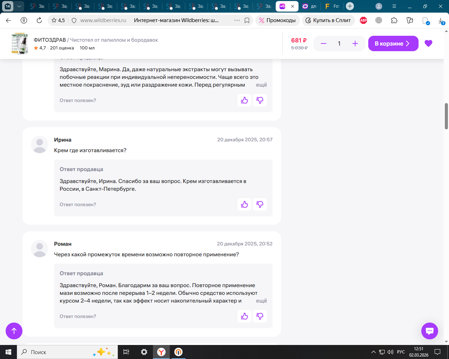Open the ABP ad blocker extension
The width and height of the screenshot is (449, 359).
point(363,20)
